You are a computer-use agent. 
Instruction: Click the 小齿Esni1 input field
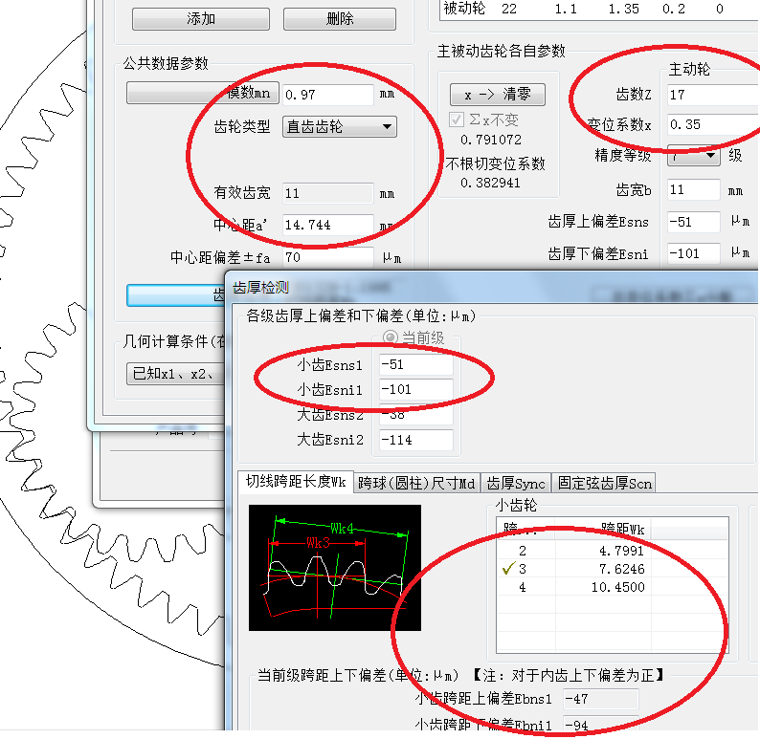(415, 390)
